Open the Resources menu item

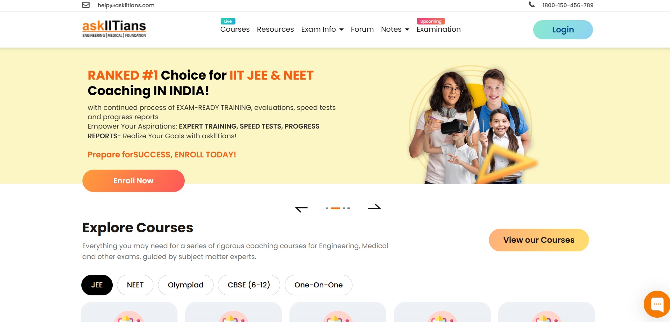275,29
